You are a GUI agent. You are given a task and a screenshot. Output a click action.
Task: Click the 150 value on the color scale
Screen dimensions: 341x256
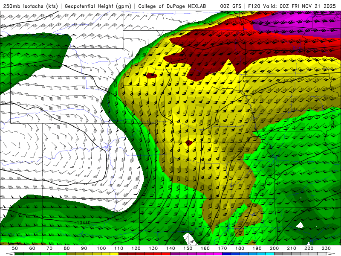pos(188,248)
